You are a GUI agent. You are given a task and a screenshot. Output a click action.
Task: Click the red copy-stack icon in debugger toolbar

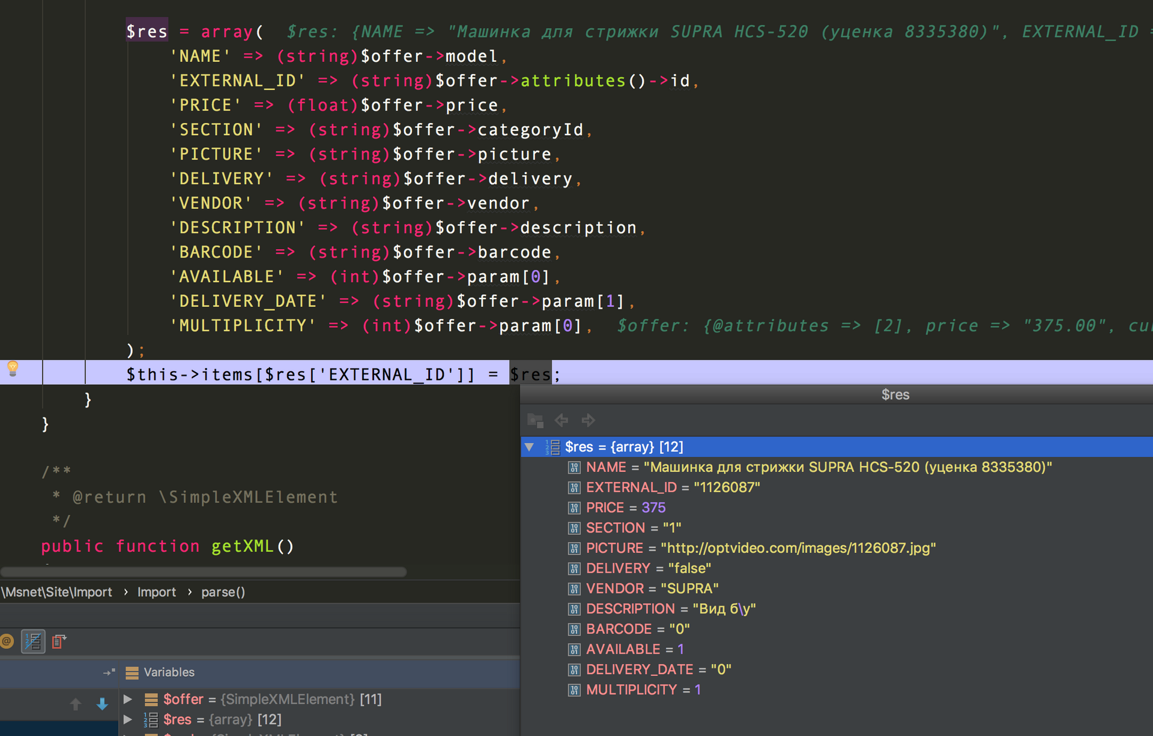click(x=59, y=642)
